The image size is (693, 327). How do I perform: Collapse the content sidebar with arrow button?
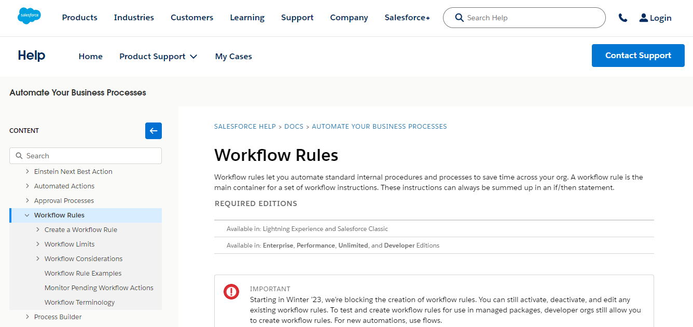154,131
